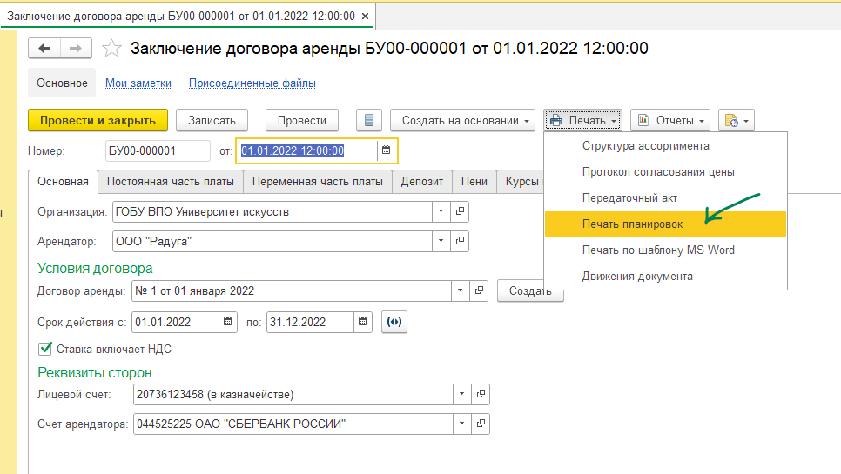The image size is (841, 474).
Task: Select Печать планировок from print menu
Action: tap(632, 224)
